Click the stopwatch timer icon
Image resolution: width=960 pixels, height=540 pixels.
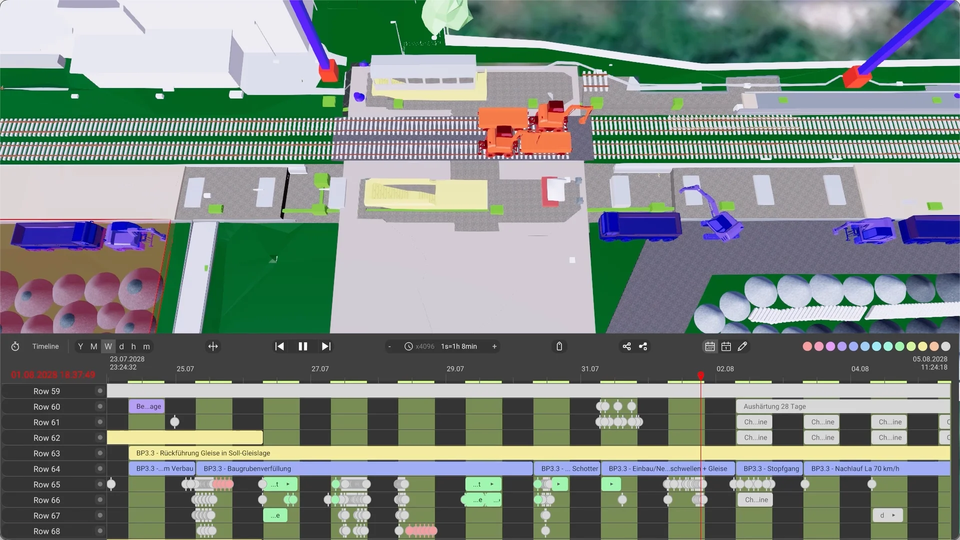pos(15,346)
